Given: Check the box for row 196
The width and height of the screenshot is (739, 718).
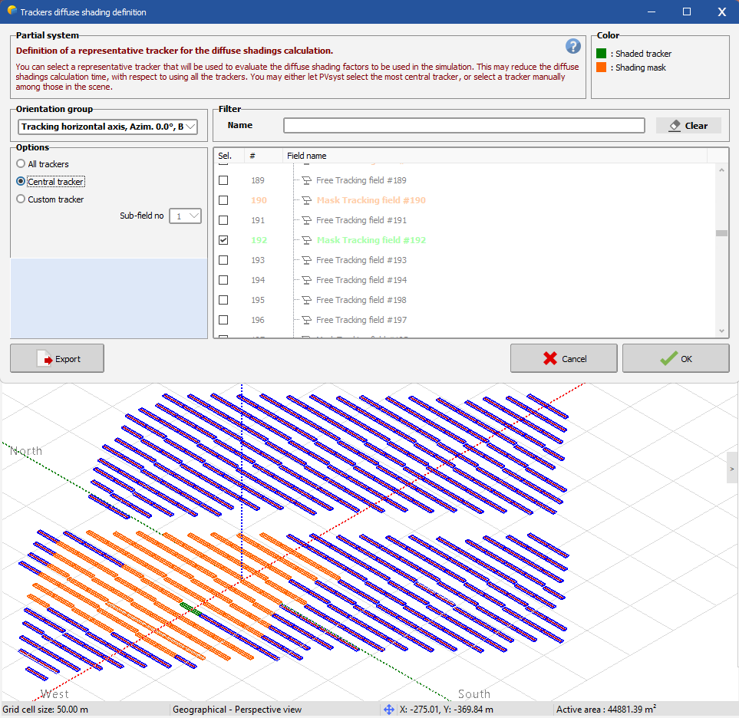Looking at the screenshot, I should tap(223, 320).
